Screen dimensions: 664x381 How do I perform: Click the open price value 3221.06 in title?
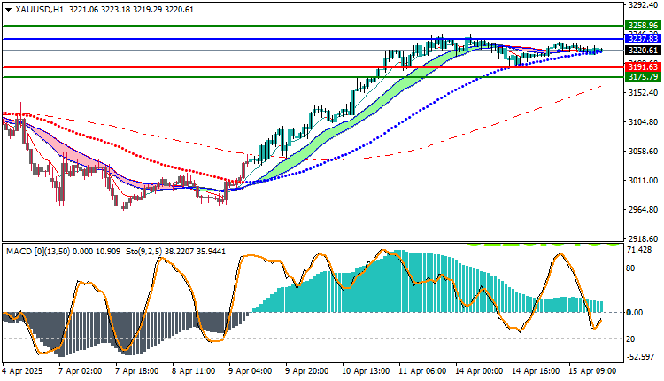(83, 10)
